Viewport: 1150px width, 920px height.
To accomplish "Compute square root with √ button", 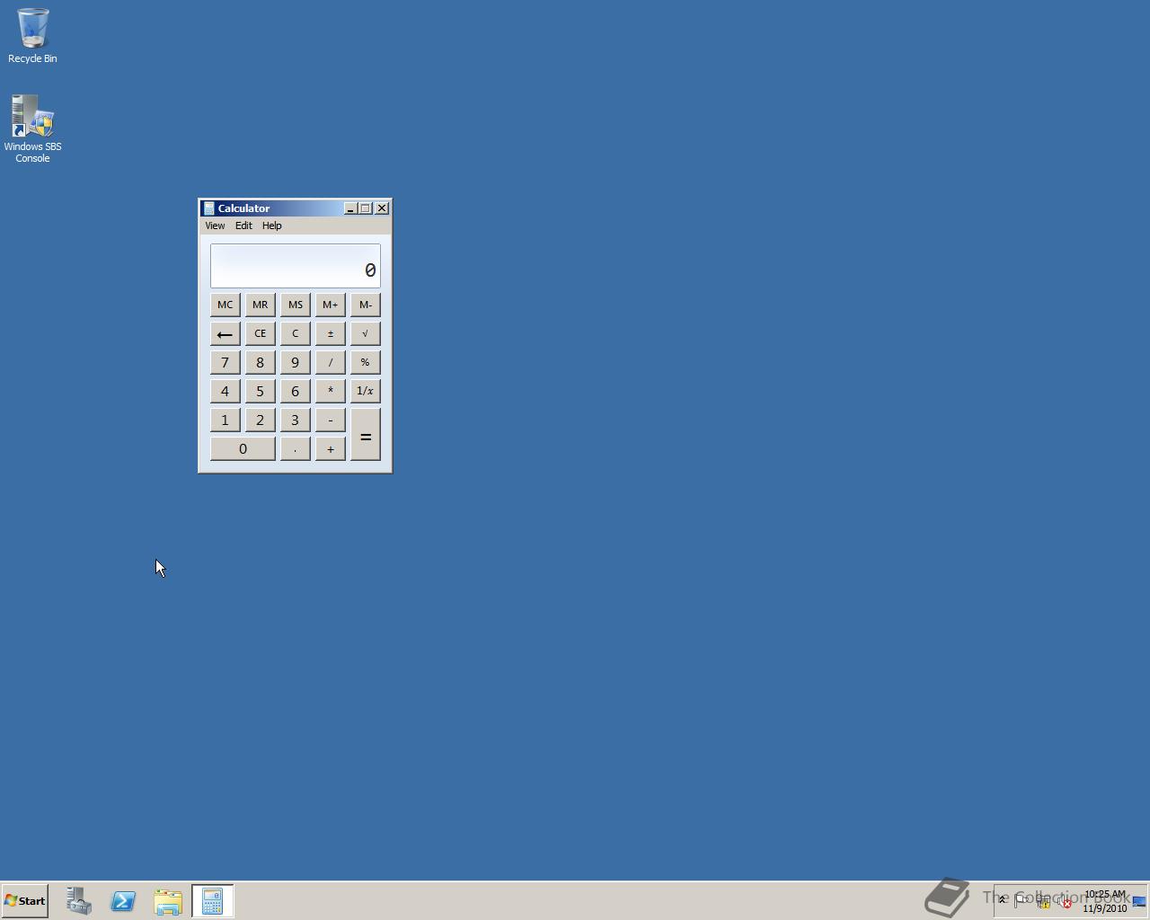I will (x=365, y=333).
